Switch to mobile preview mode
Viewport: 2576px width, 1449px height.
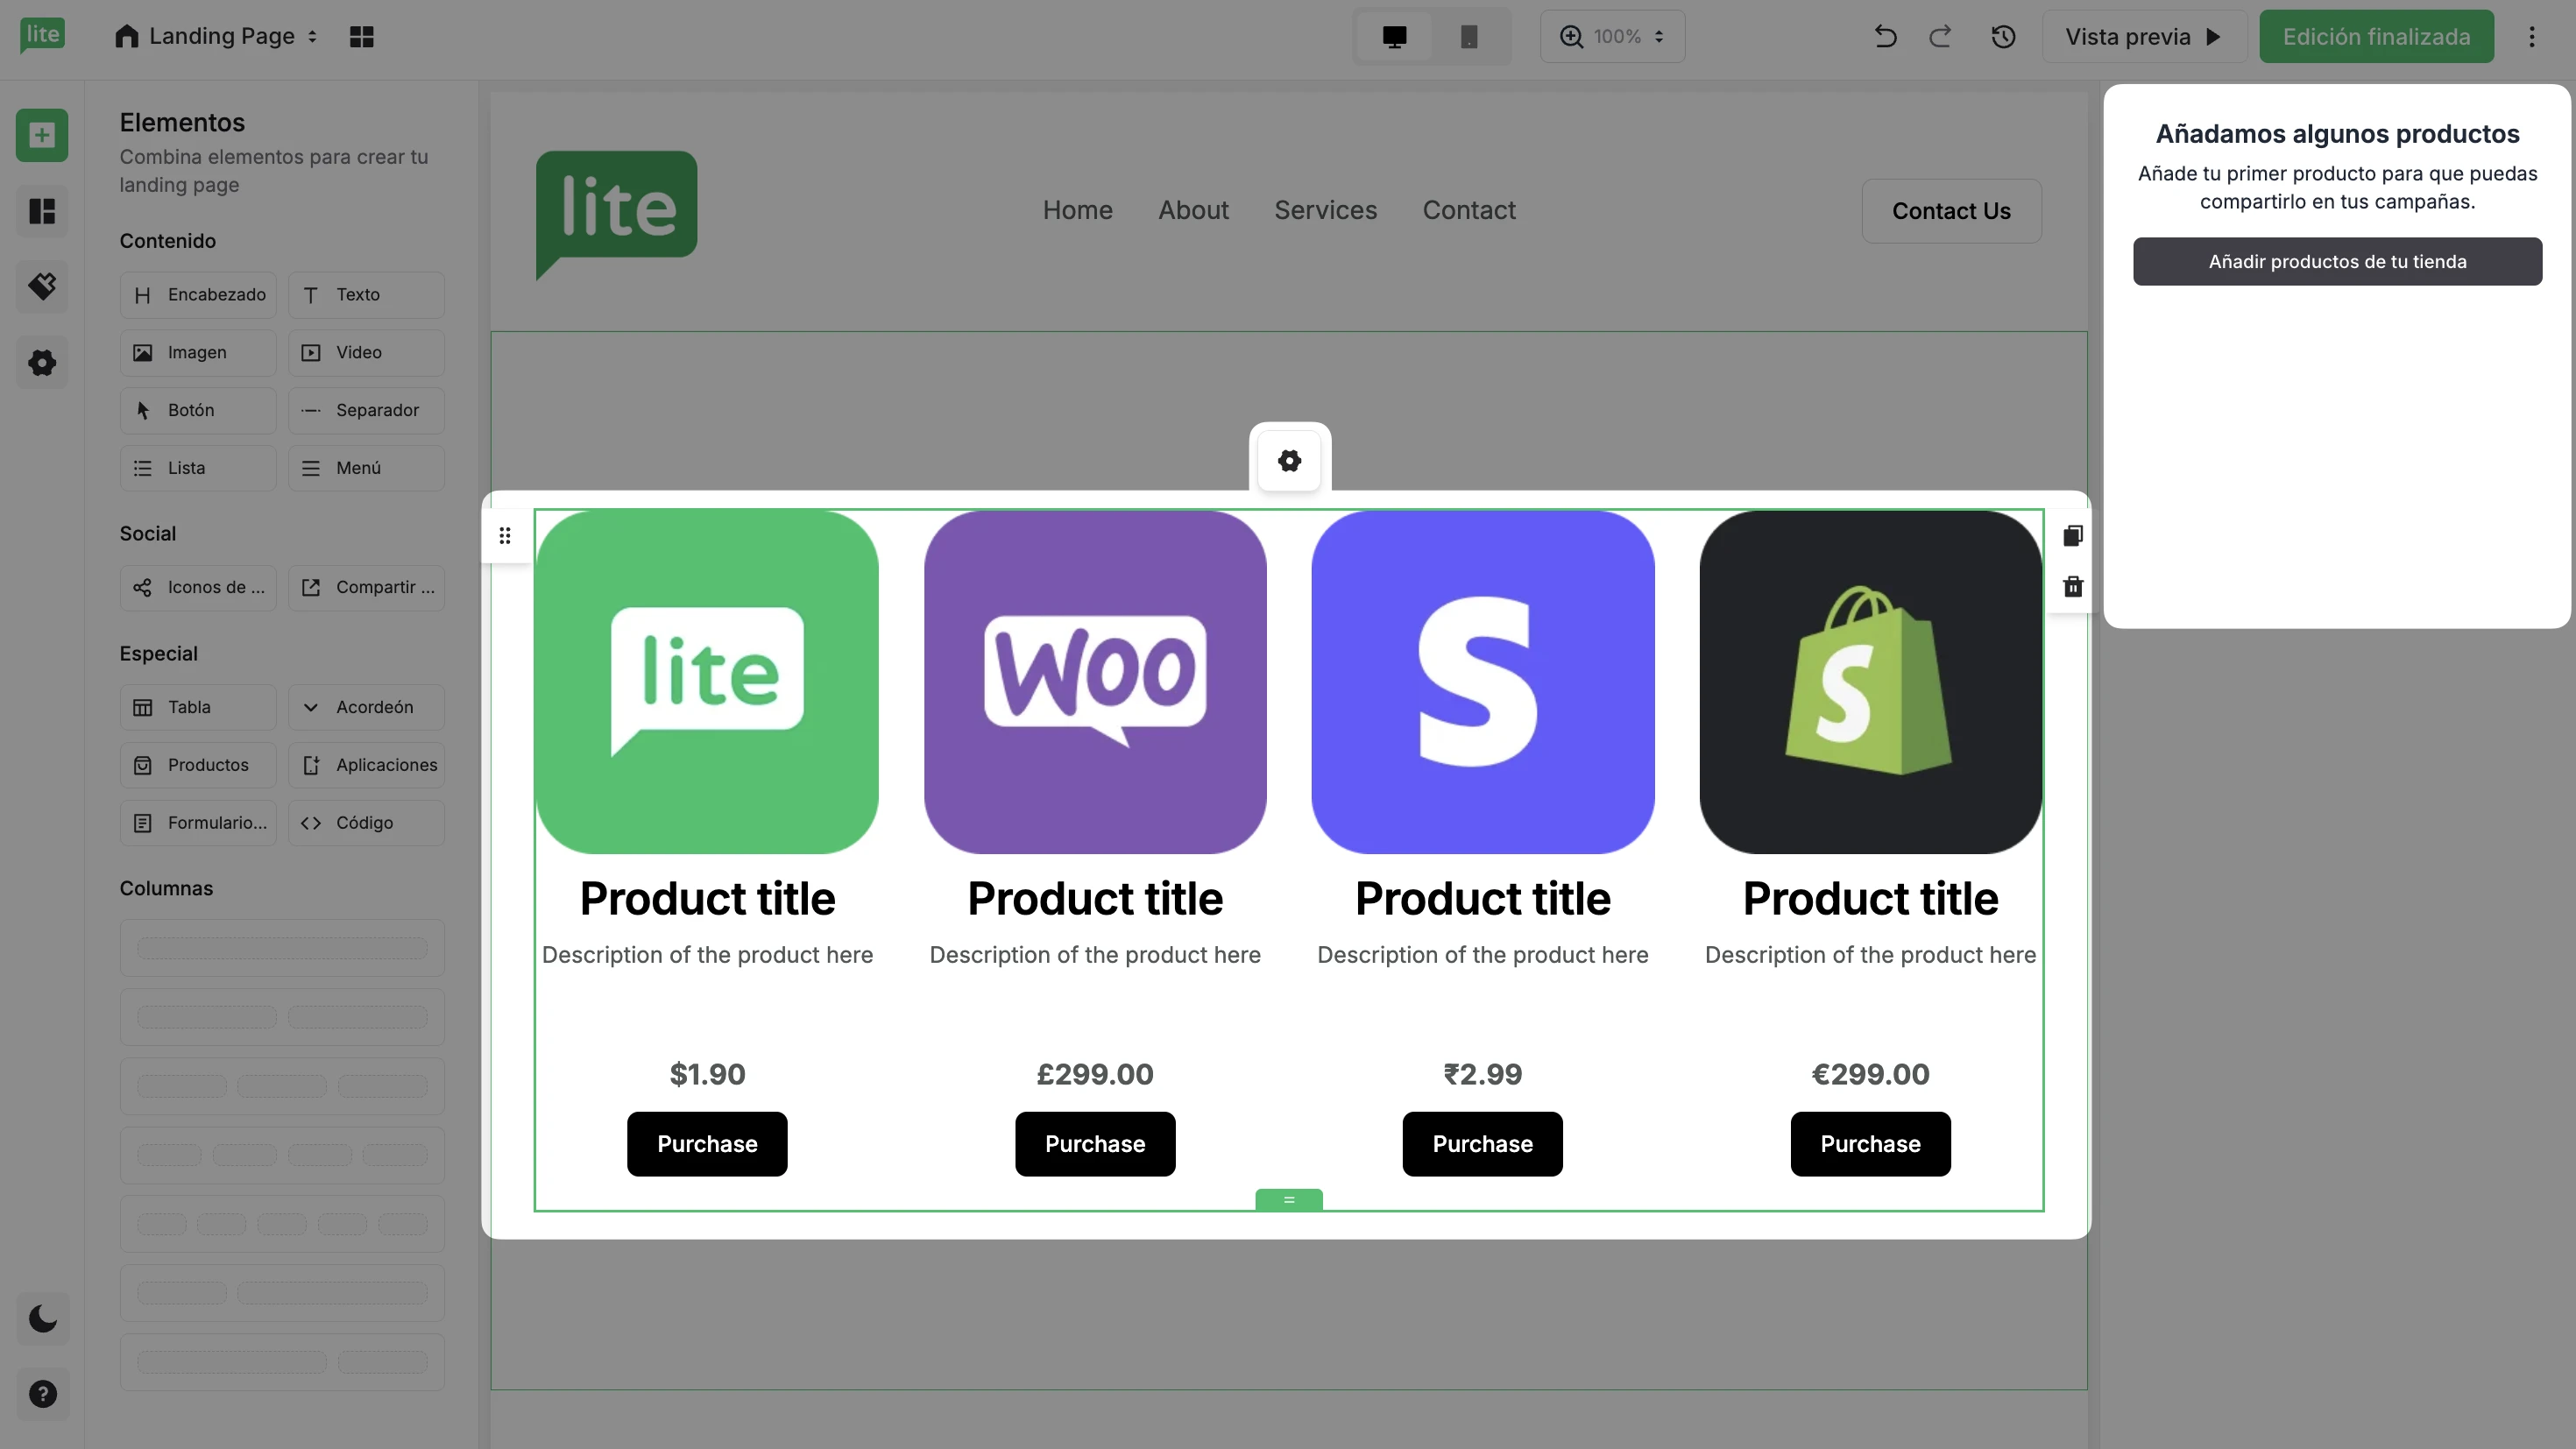(x=1468, y=37)
